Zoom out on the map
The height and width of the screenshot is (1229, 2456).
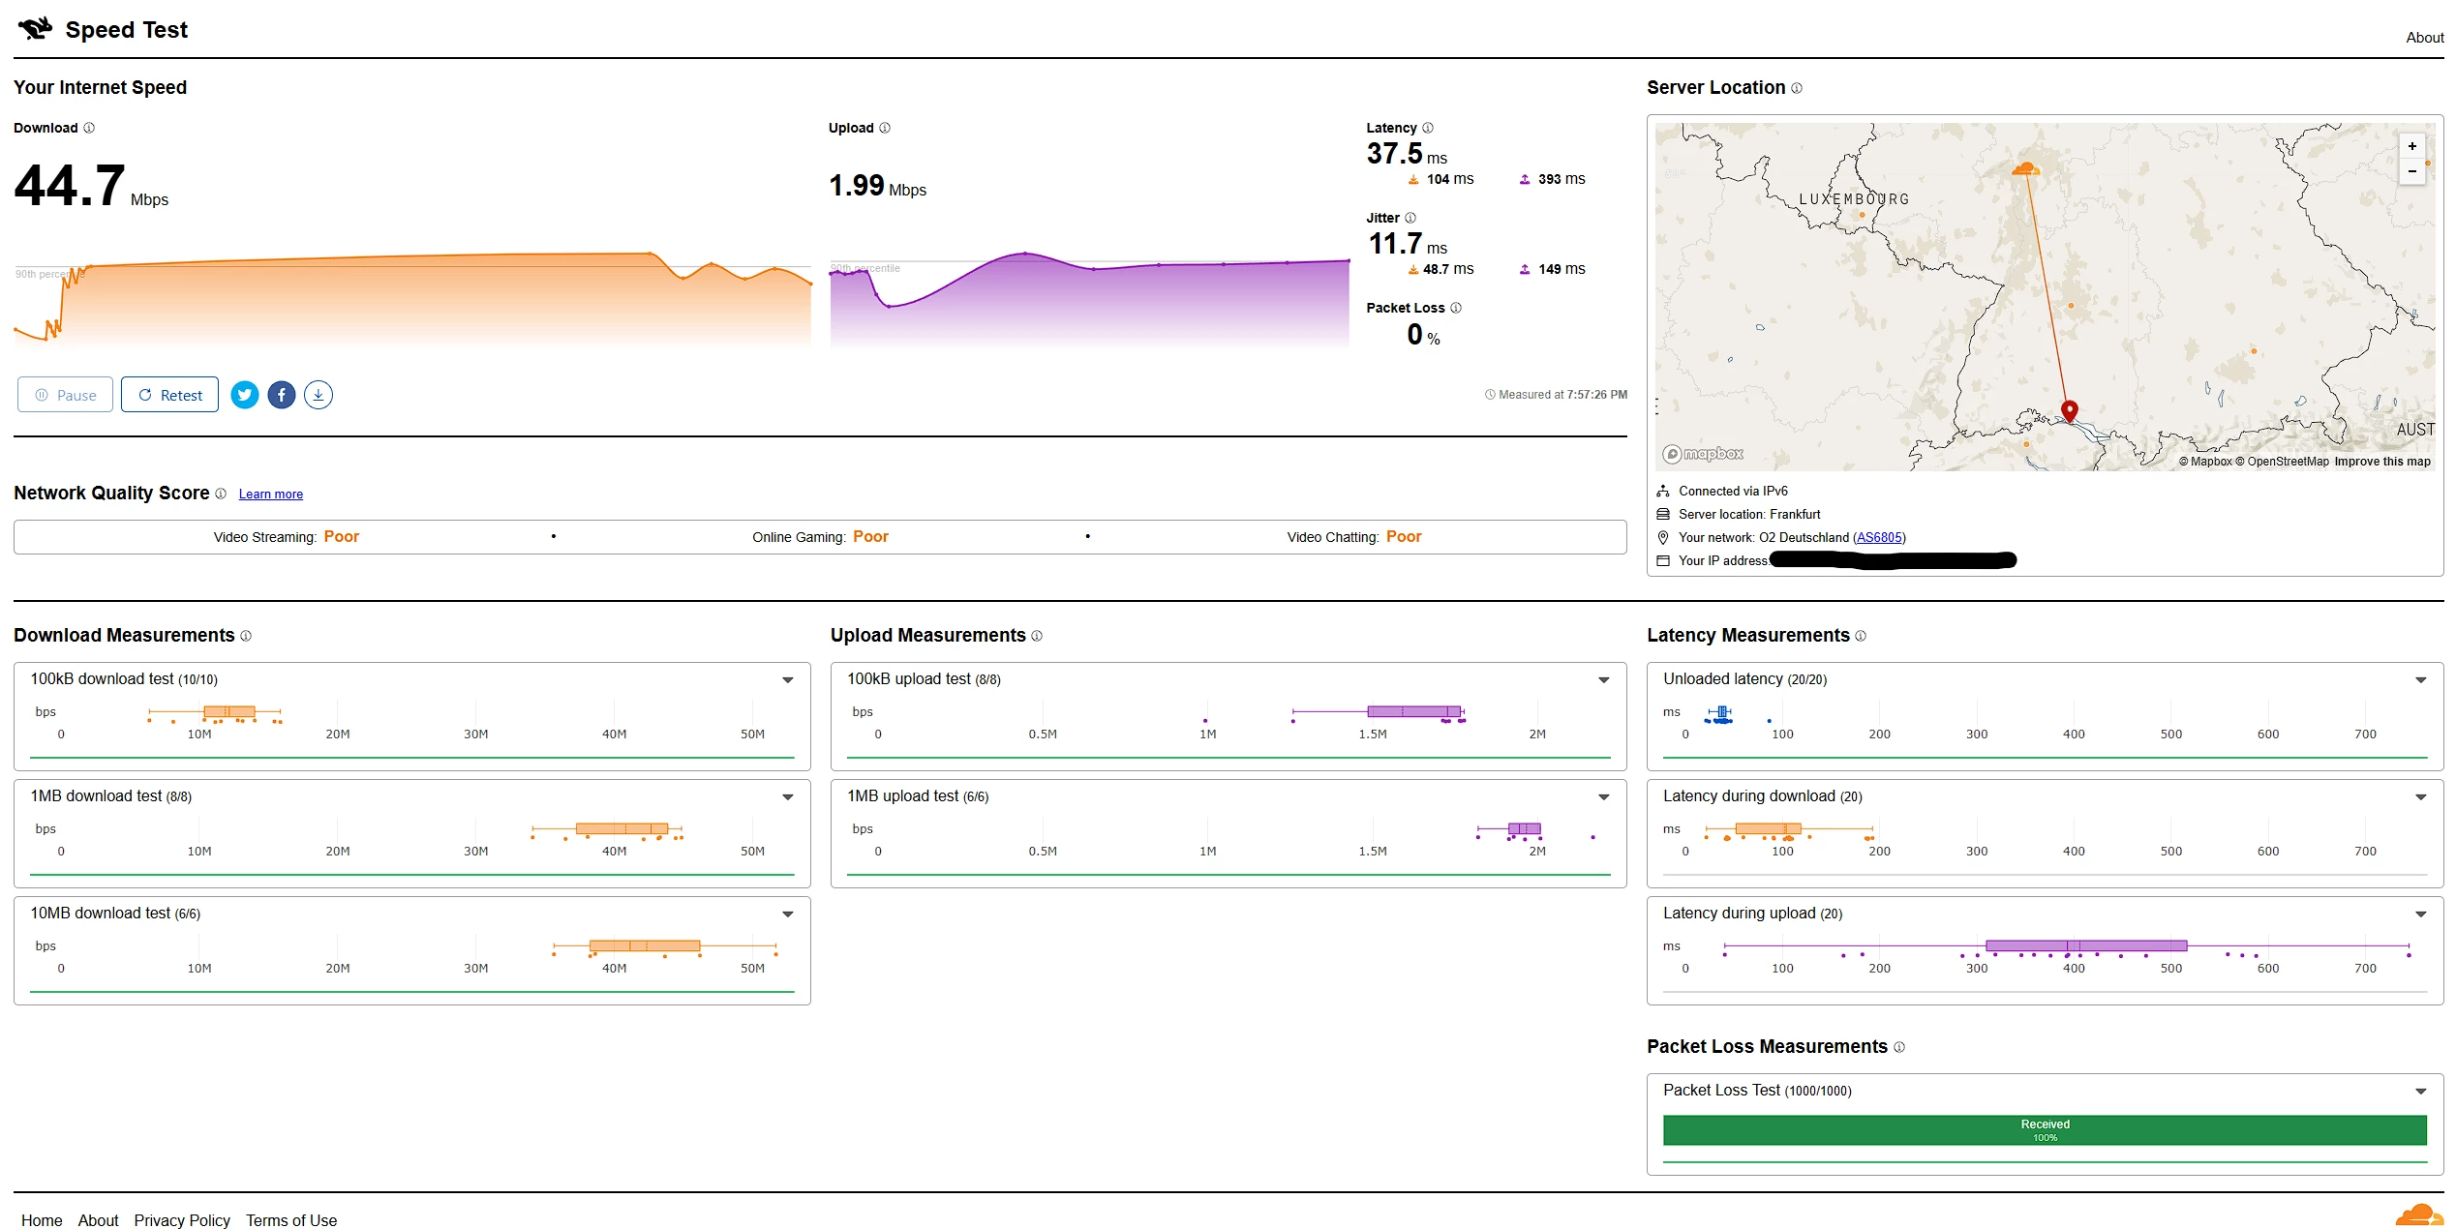pos(2412,171)
